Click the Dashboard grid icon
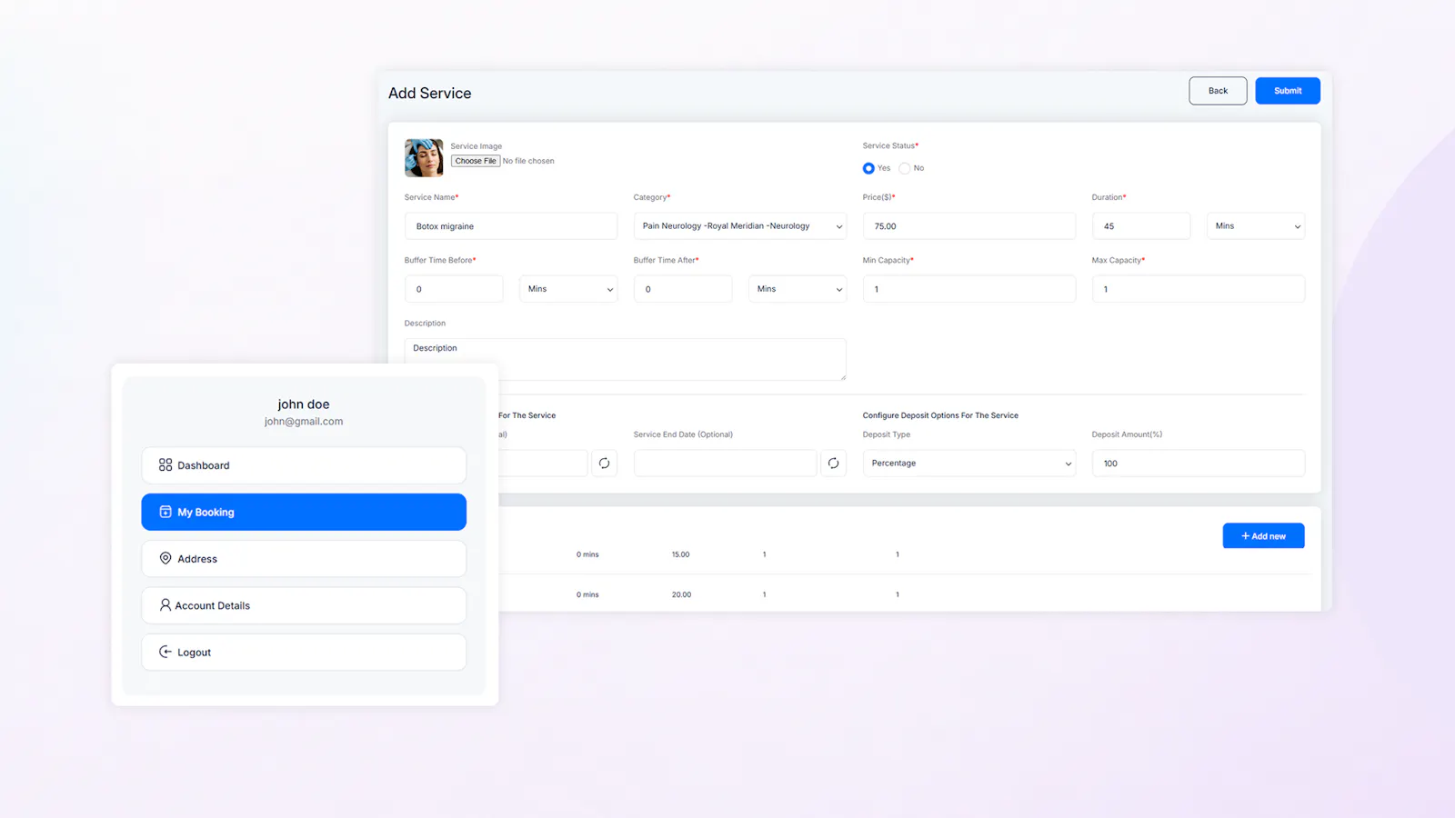Screen dimensions: 1455x818 [x=166, y=465]
